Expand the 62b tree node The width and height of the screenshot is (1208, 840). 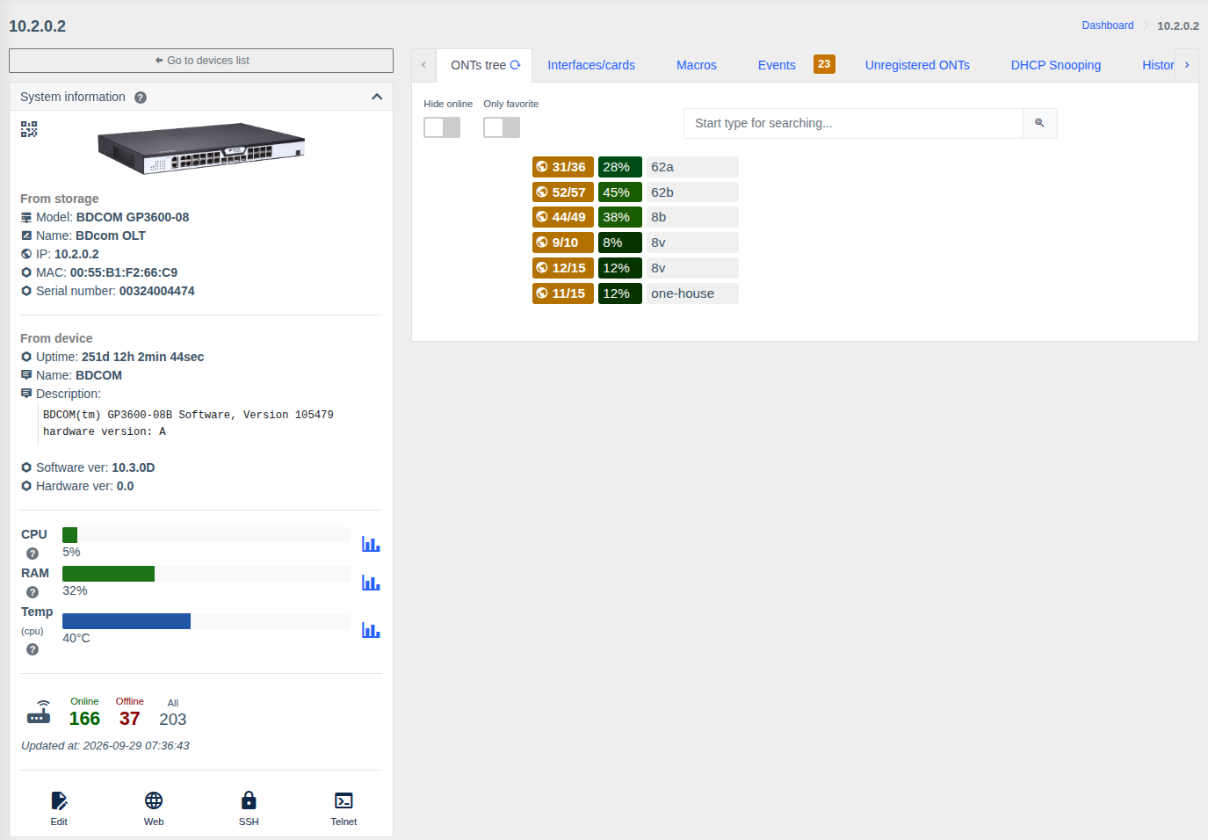[x=692, y=192]
